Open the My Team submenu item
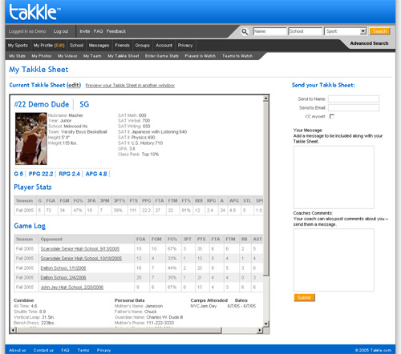Screen dimensions: 401x354 point(92,56)
